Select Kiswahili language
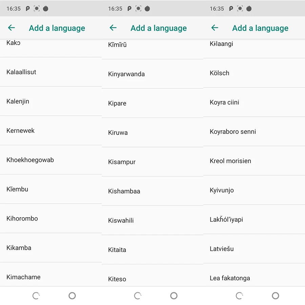This screenshot has width=305, height=305. tap(152, 220)
